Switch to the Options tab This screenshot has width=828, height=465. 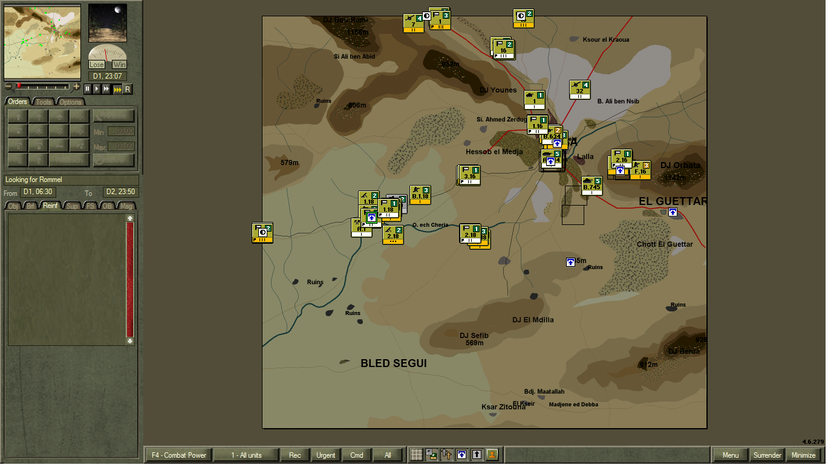[70, 102]
